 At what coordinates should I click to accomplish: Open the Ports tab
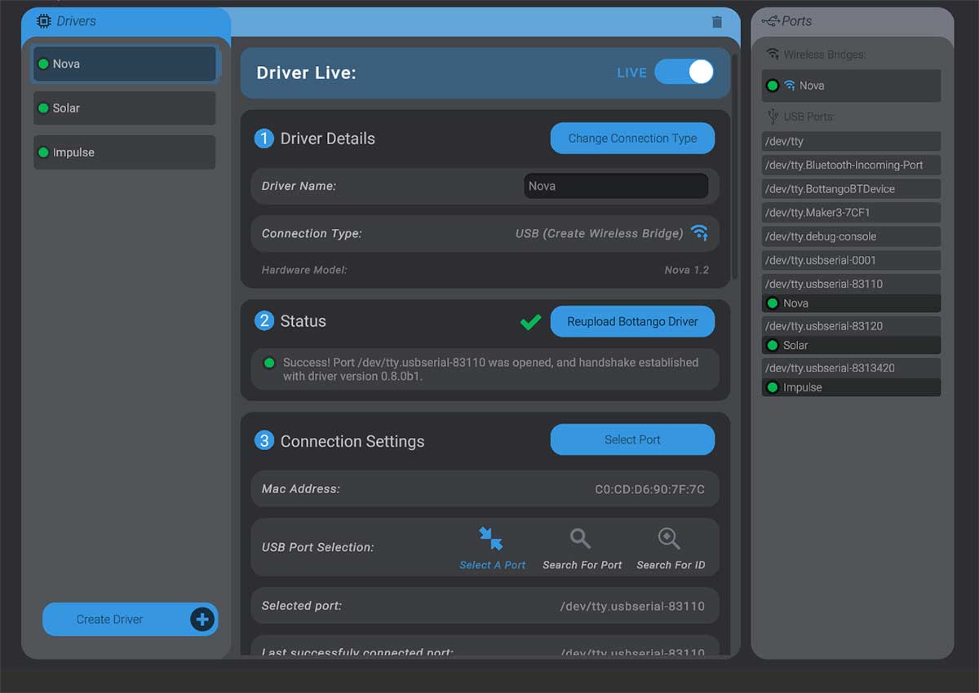(852, 22)
